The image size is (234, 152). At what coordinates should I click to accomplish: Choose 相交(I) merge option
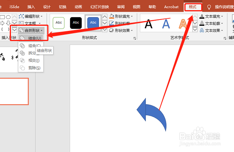[x=31, y=61]
